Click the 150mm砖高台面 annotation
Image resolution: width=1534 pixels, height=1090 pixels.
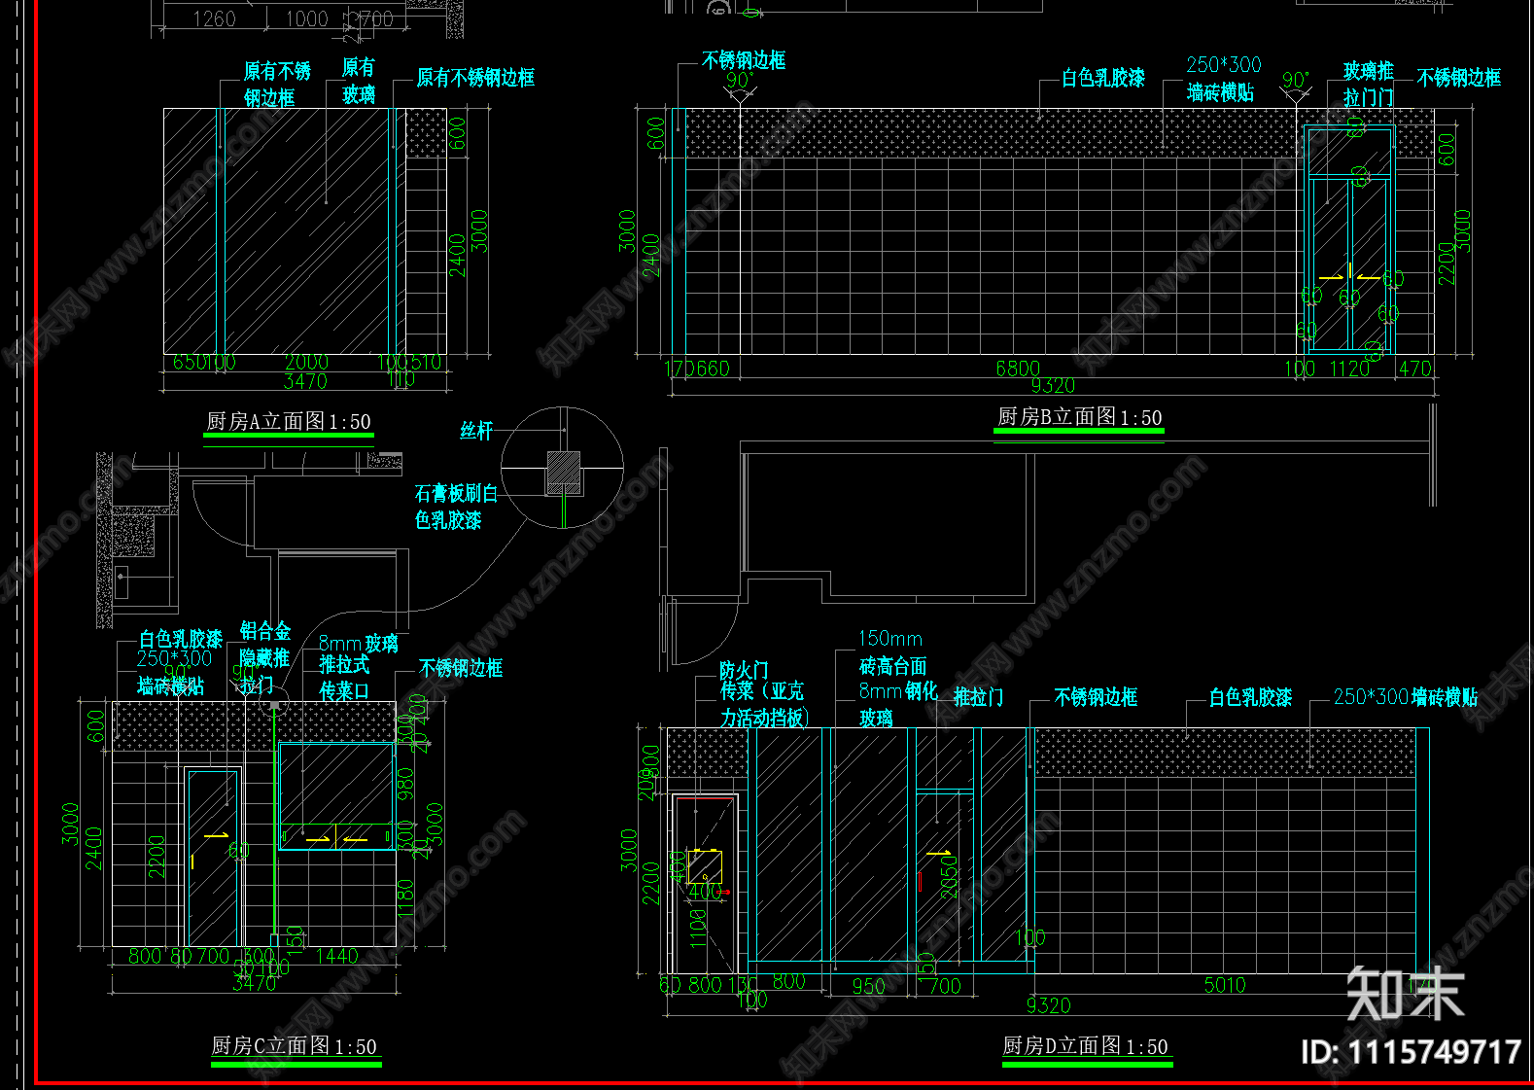[x=892, y=652]
